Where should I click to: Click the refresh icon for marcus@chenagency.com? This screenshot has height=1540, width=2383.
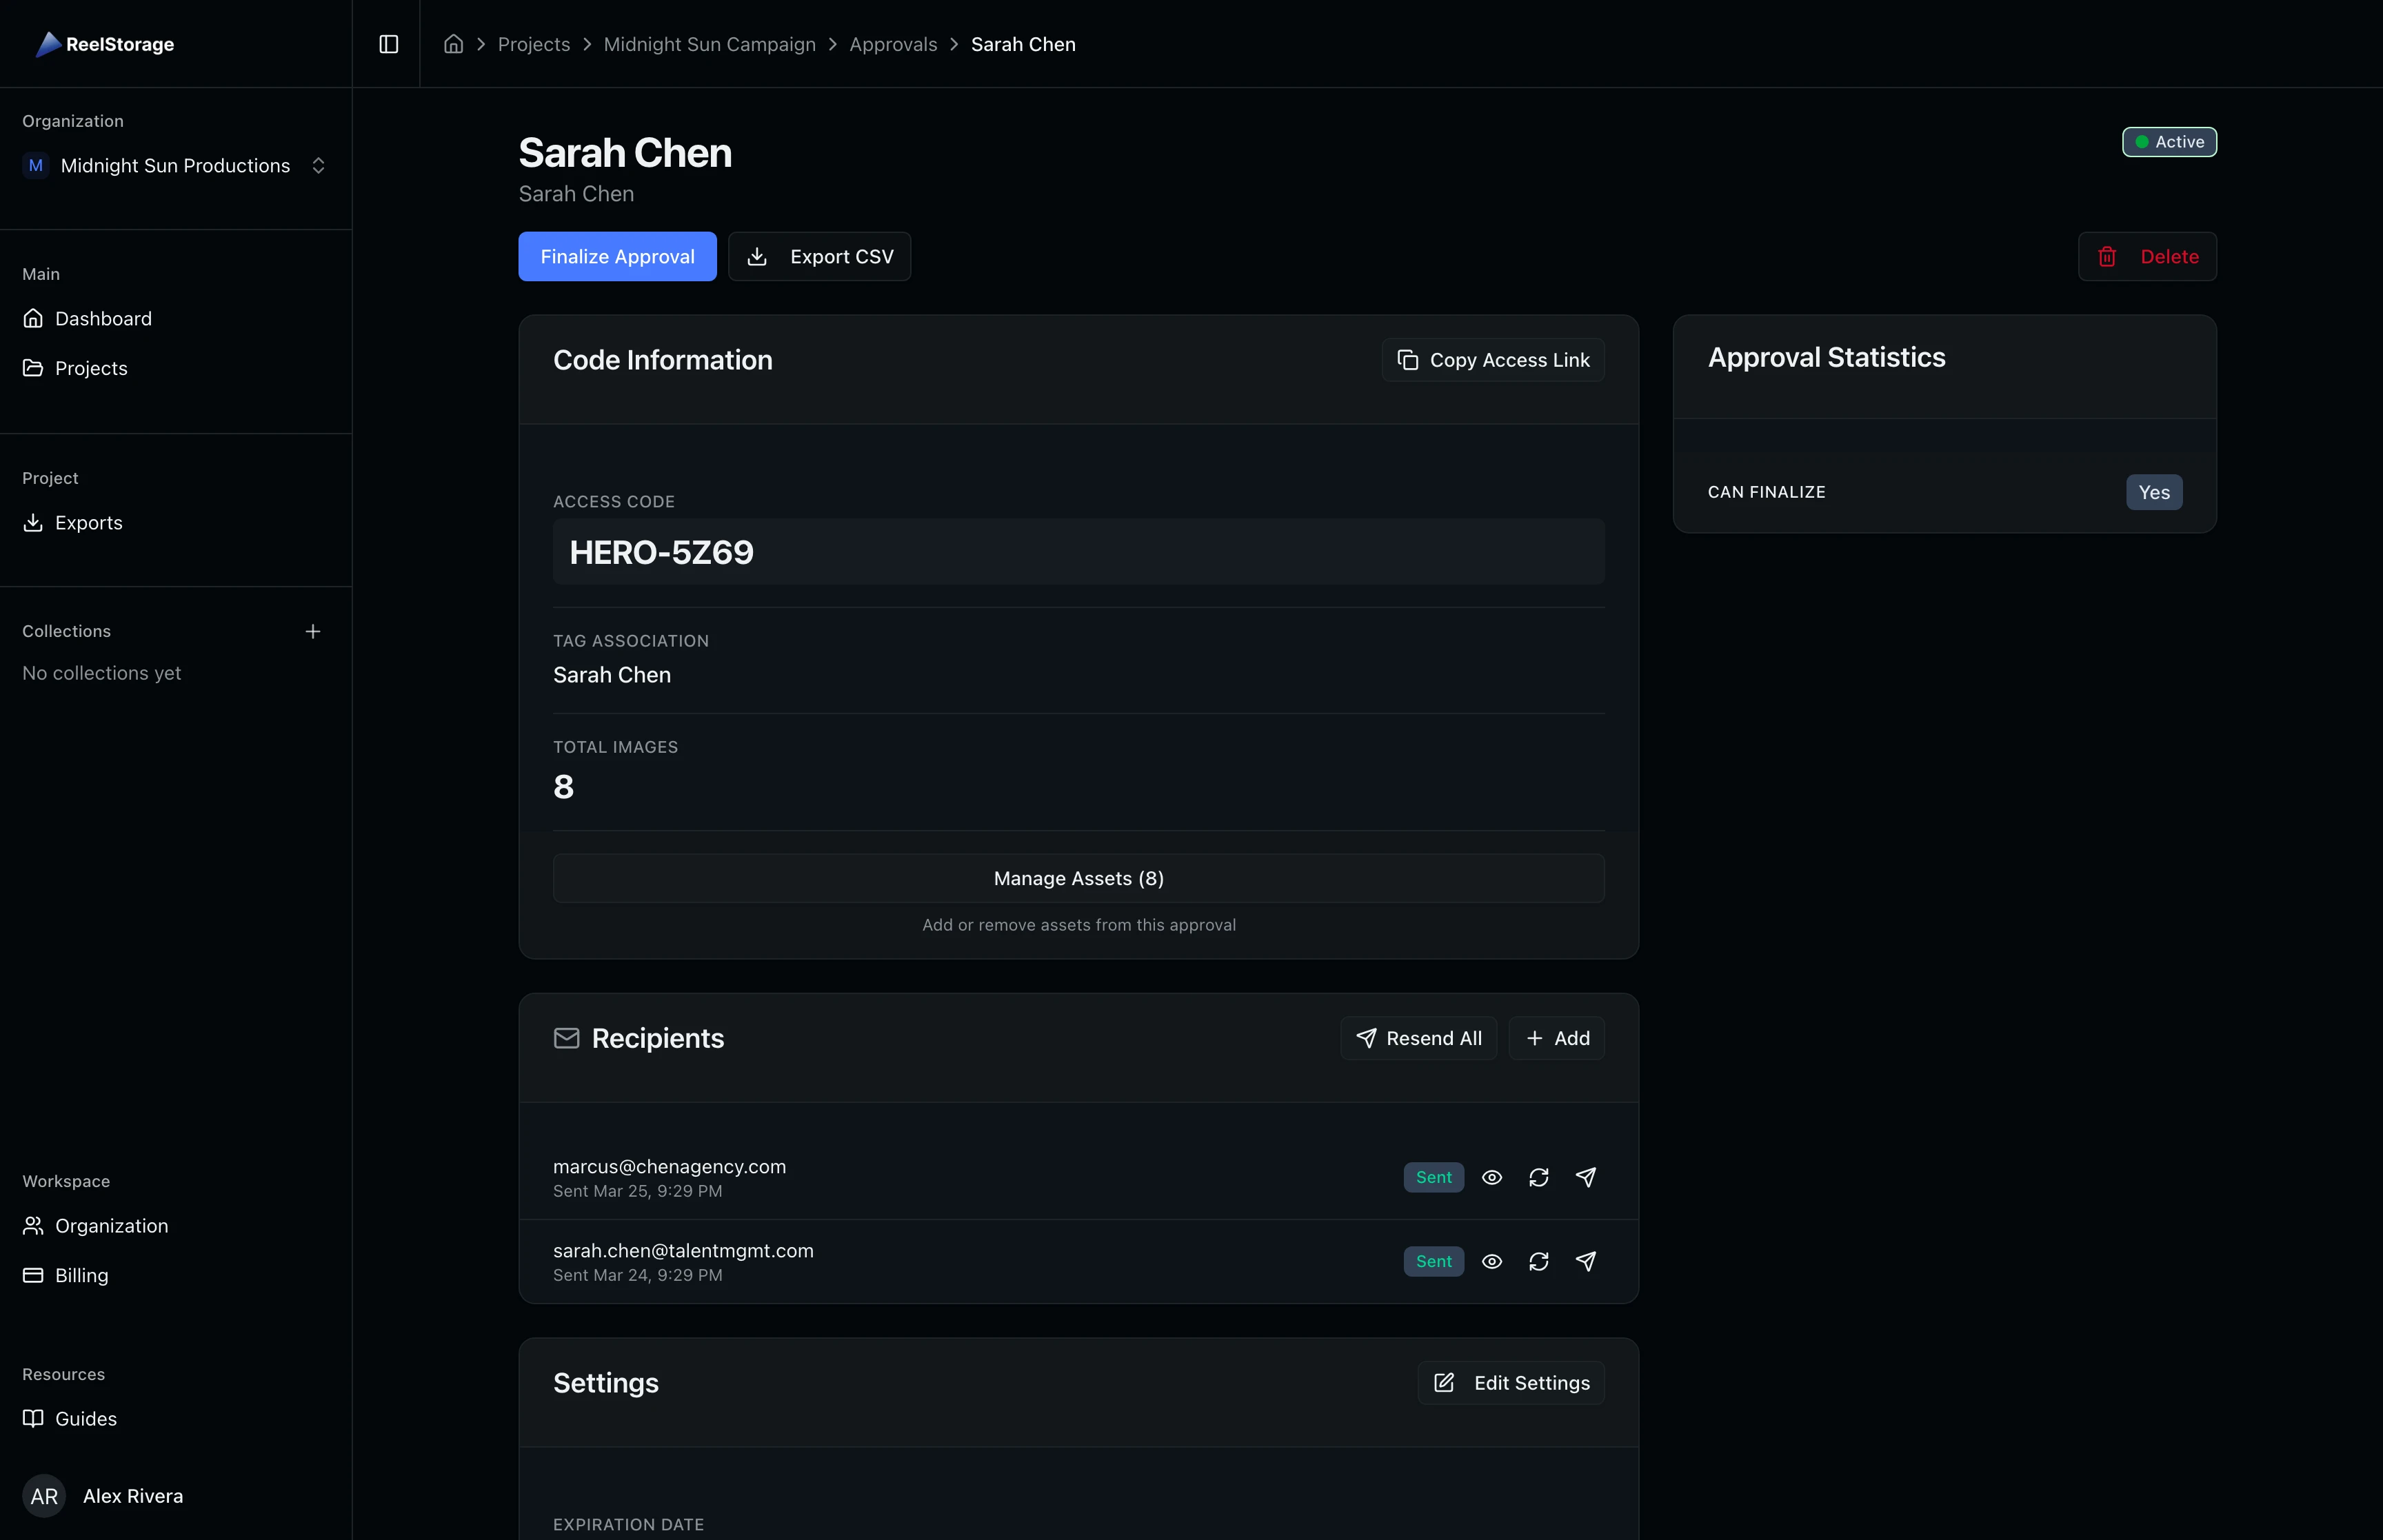(x=1538, y=1177)
